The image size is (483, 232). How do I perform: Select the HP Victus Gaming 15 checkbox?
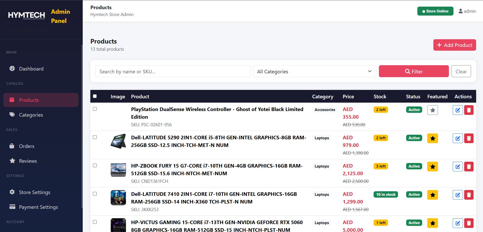(95, 222)
